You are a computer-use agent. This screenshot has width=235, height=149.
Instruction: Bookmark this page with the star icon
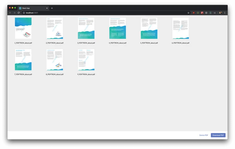coord(188,13)
